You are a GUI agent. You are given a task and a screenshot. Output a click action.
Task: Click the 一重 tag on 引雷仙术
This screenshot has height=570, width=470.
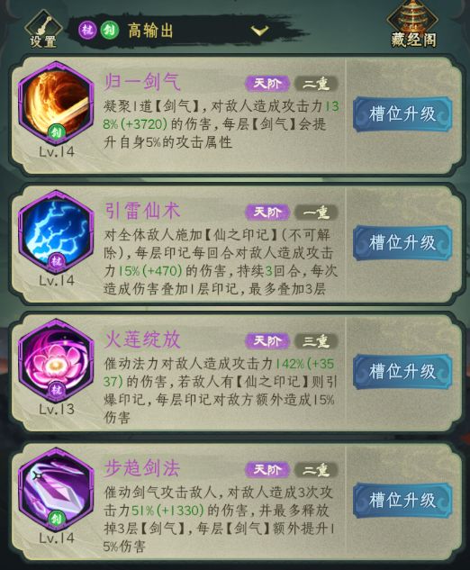tap(316, 213)
